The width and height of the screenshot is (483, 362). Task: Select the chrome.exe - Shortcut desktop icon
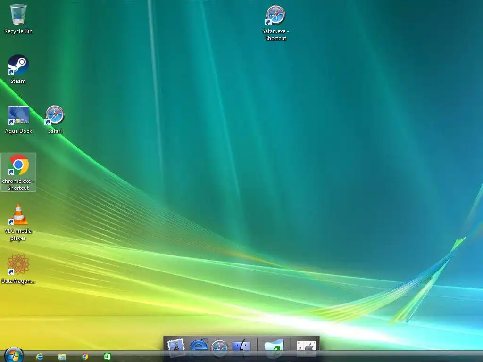click(x=18, y=173)
